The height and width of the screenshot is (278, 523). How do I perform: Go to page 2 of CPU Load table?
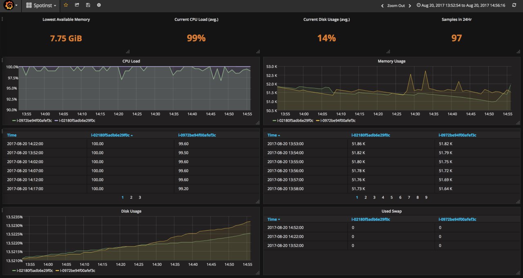tap(131, 197)
